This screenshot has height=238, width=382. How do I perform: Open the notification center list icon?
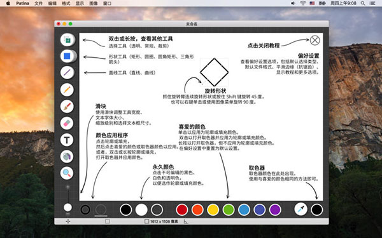[x=372, y=3]
